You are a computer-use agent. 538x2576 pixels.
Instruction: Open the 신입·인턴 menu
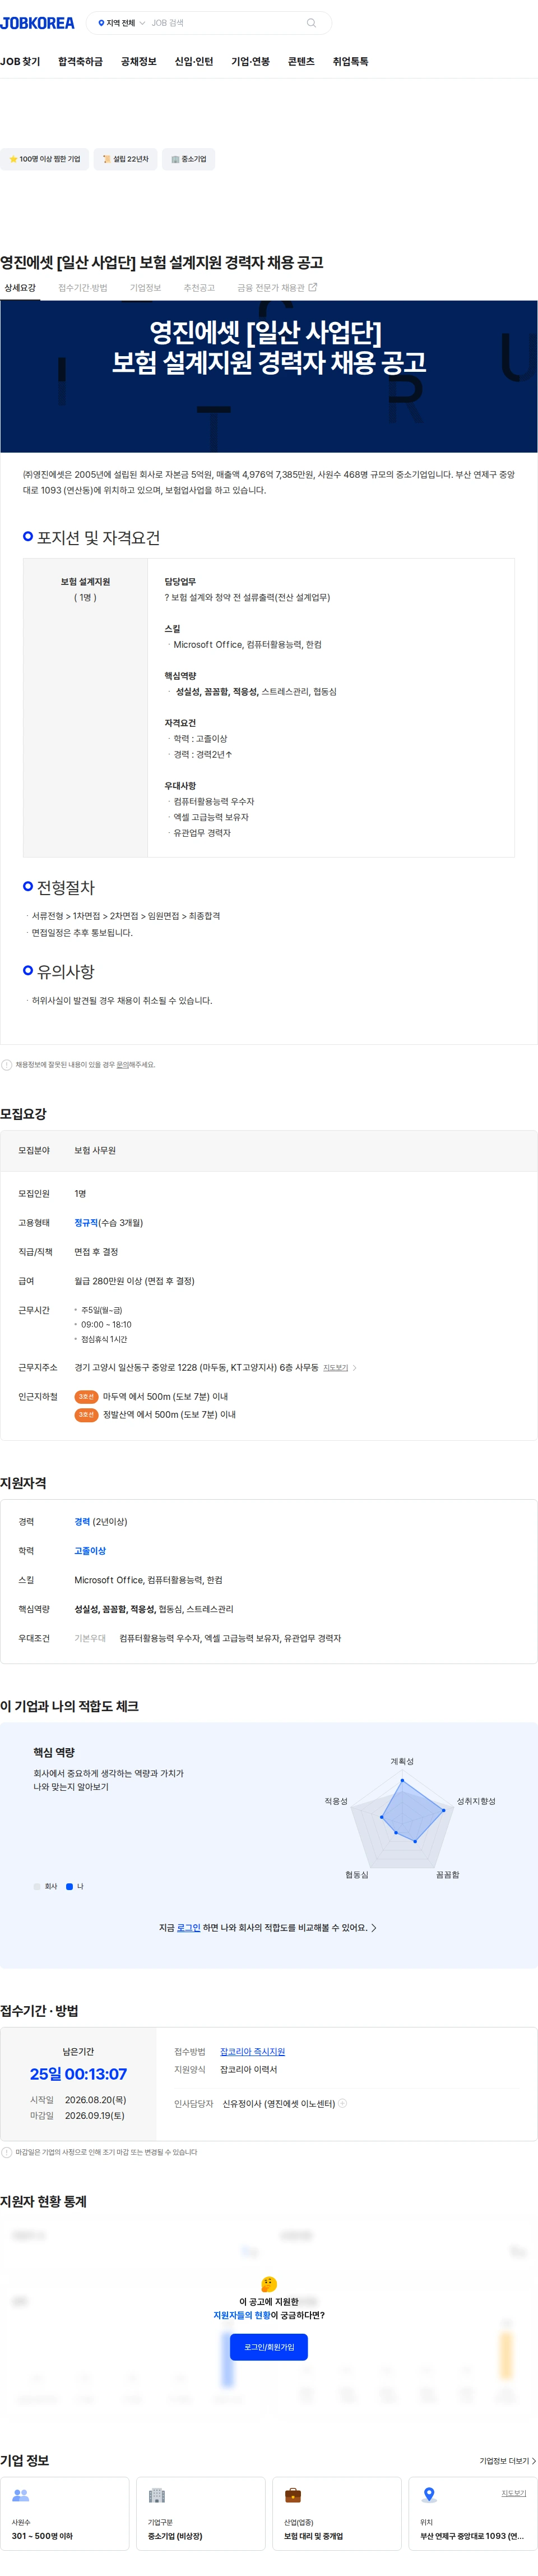[x=194, y=61]
